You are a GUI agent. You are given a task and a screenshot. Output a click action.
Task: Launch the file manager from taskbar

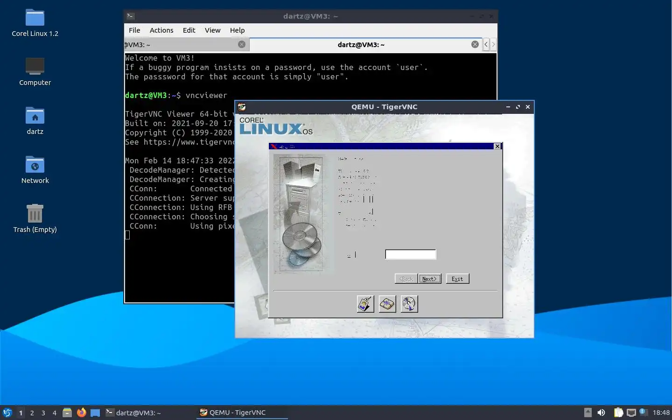67,413
